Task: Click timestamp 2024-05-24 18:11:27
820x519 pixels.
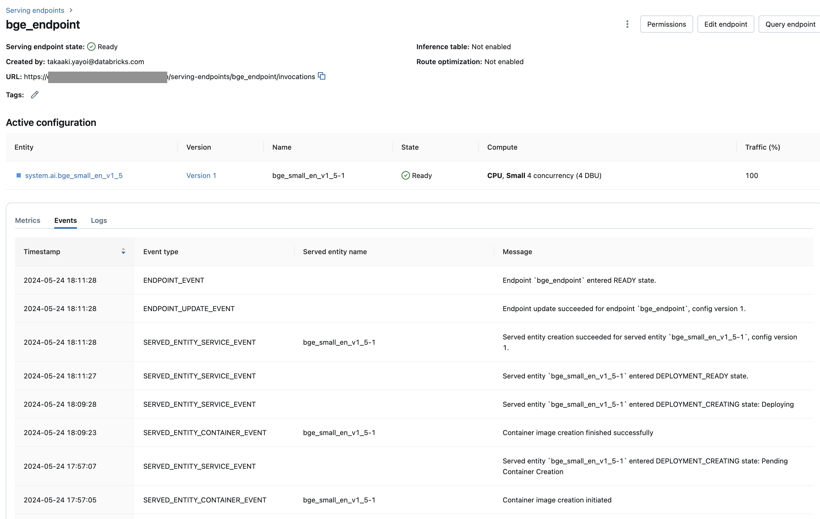Action: [x=60, y=376]
